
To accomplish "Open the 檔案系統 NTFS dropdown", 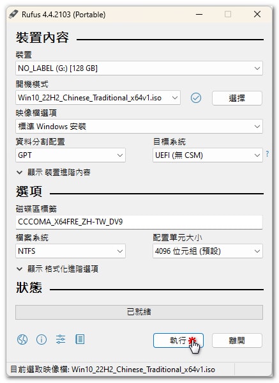I will (70, 251).
